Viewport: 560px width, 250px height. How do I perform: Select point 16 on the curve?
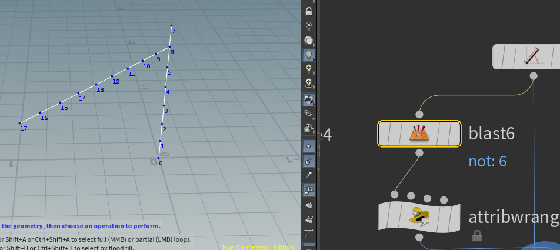(40, 113)
